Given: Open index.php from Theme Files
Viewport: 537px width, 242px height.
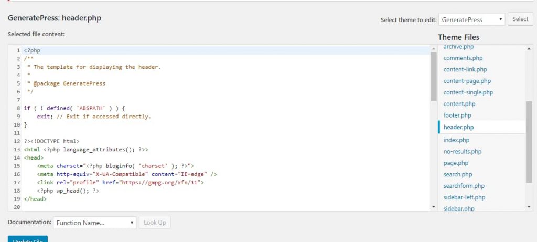Looking at the screenshot, I should pyautogui.click(x=456, y=140).
